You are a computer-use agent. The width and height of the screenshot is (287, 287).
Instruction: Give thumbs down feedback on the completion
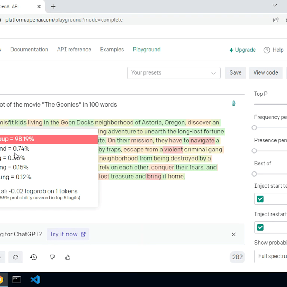(52, 257)
